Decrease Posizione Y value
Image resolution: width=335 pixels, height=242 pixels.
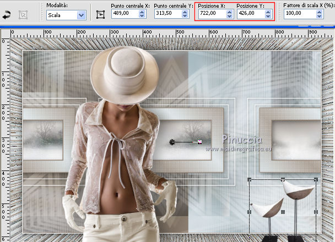[x=268, y=16]
